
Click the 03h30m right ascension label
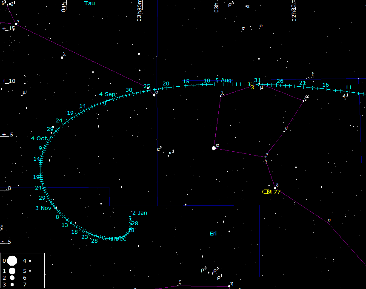[139, 11]
